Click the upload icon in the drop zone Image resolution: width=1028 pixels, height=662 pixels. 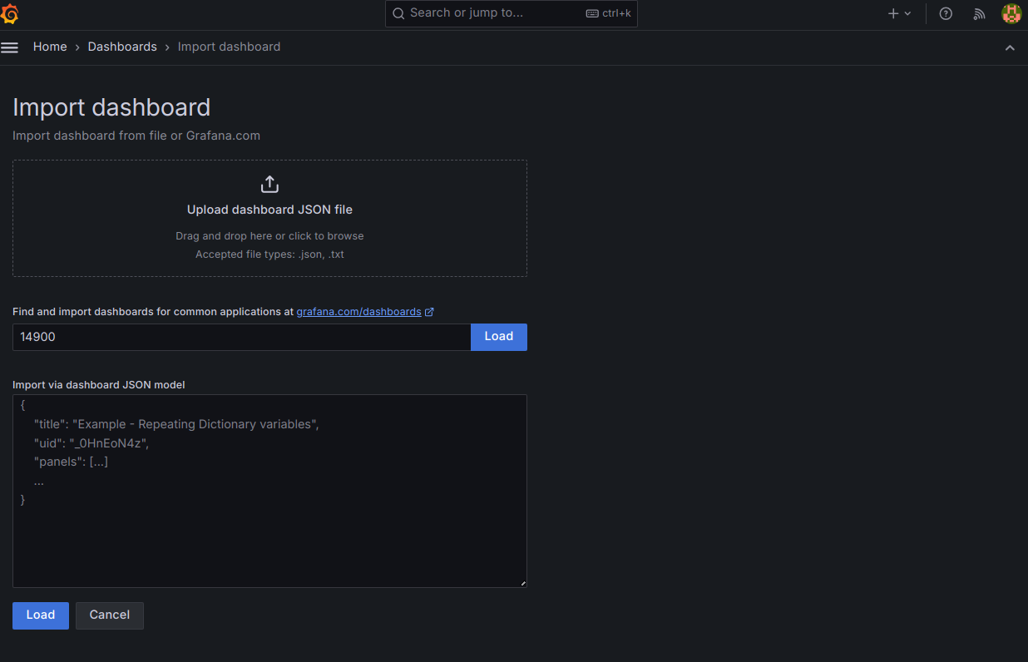point(269,185)
